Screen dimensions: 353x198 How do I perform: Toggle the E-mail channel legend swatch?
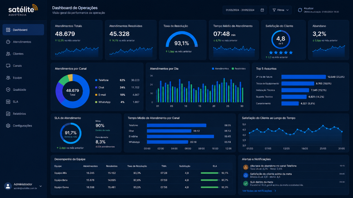pyautogui.click(x=96, y=95)
